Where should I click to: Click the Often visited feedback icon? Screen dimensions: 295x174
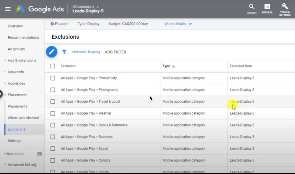tap(39, 154)
